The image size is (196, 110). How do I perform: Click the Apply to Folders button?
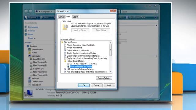click(80, 30)
